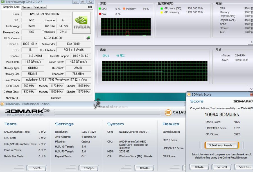The image size is (253, 172).
Task: Click the NVIDIA SLI Disabled field
Action: coord(56,98)
